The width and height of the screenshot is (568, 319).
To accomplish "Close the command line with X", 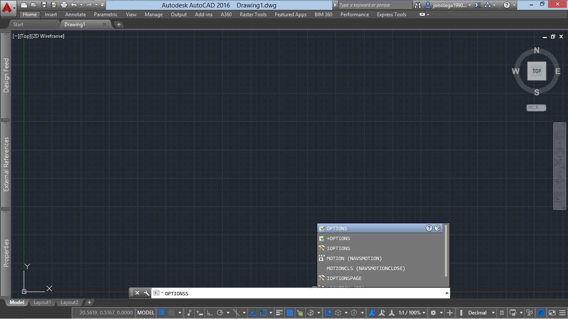I will (137, 293).
